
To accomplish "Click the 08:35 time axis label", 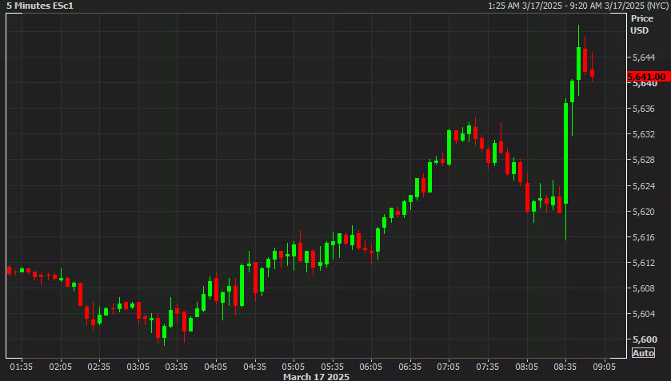I will [x=565, y=367].
